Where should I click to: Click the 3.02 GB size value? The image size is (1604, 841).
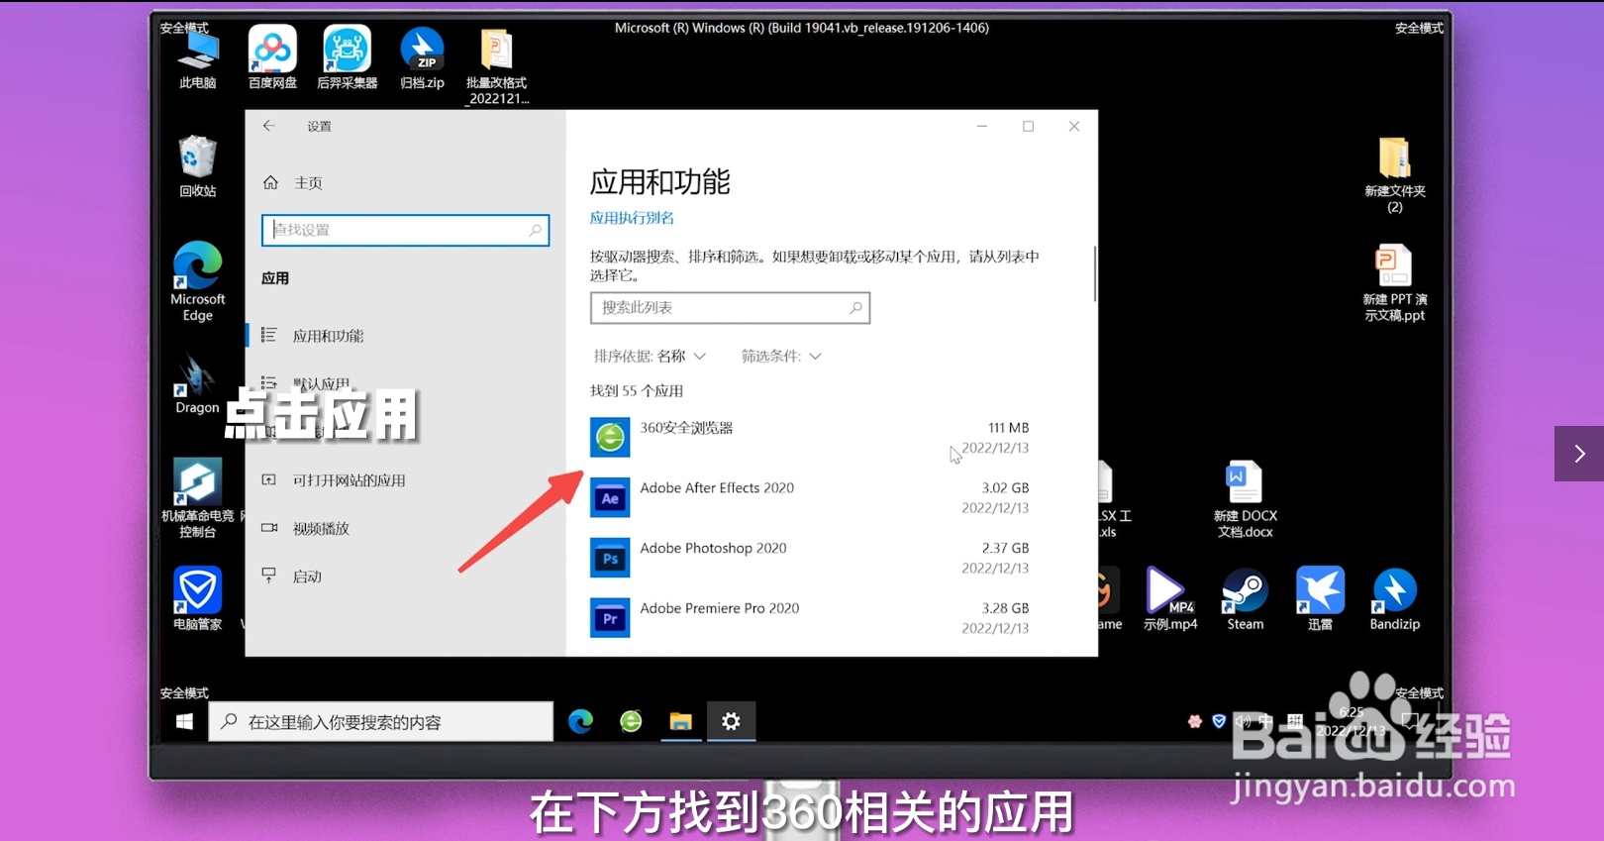(1005, 488)
